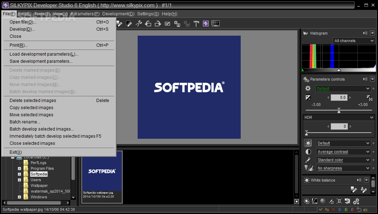The height and width of the screenshot is (214, 378).
Task: Open the tone curve icon
Action: point(315,201)
